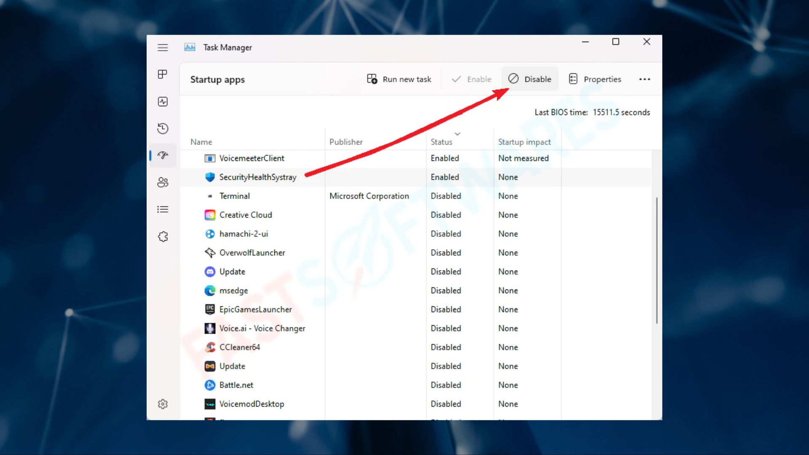Open the hamburger navigation menu

coord(163,48)
